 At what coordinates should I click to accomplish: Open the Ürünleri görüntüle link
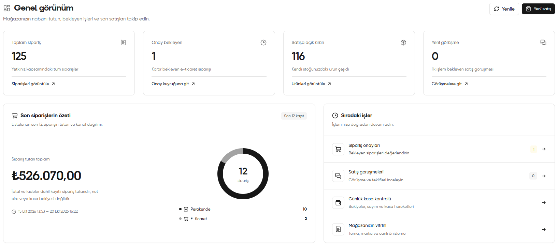click(311, 84)
